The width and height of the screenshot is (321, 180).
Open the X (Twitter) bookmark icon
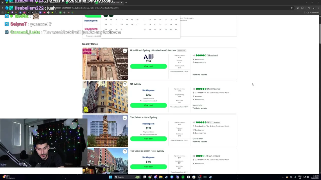click(28, 12)
